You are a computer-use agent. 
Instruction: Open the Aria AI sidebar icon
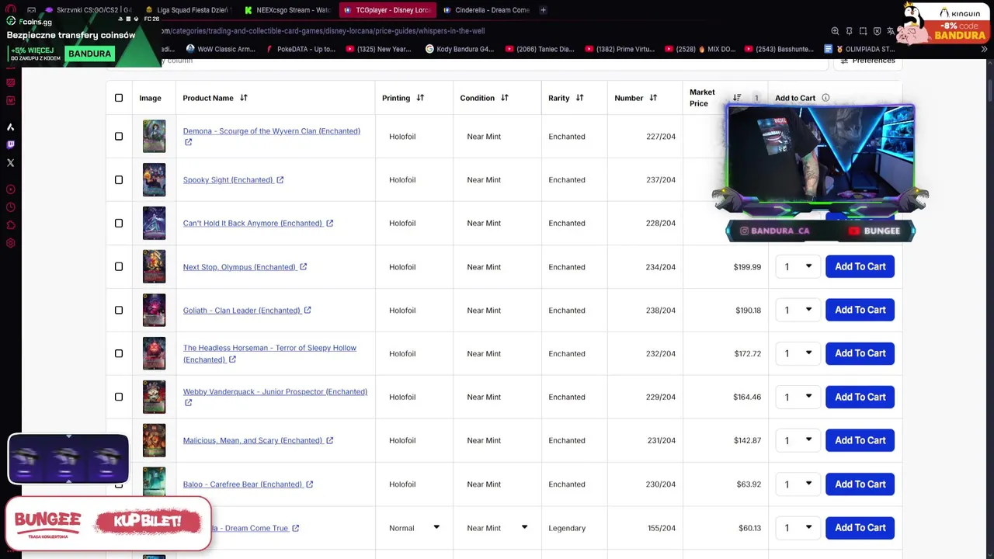10,127
